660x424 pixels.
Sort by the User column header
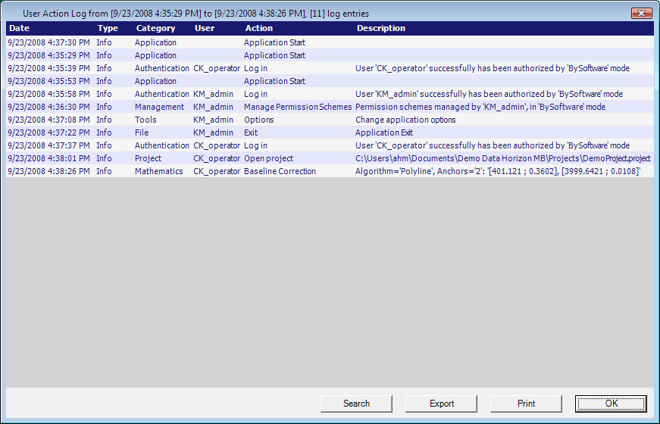pyautogui.click(x=205, y=29)
